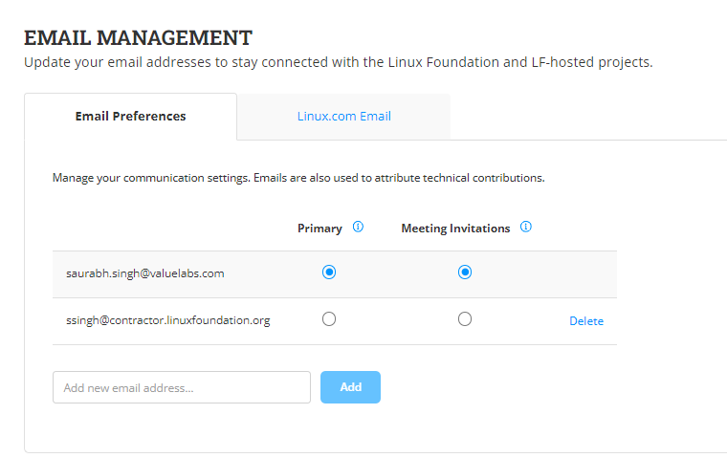Image resolution: width=727 pixels, height=458 pixels.
Task: Enable Meeting Invitations for ssingh@contractor.linuxfoundation.org
Action: click(x=465, y=319)
